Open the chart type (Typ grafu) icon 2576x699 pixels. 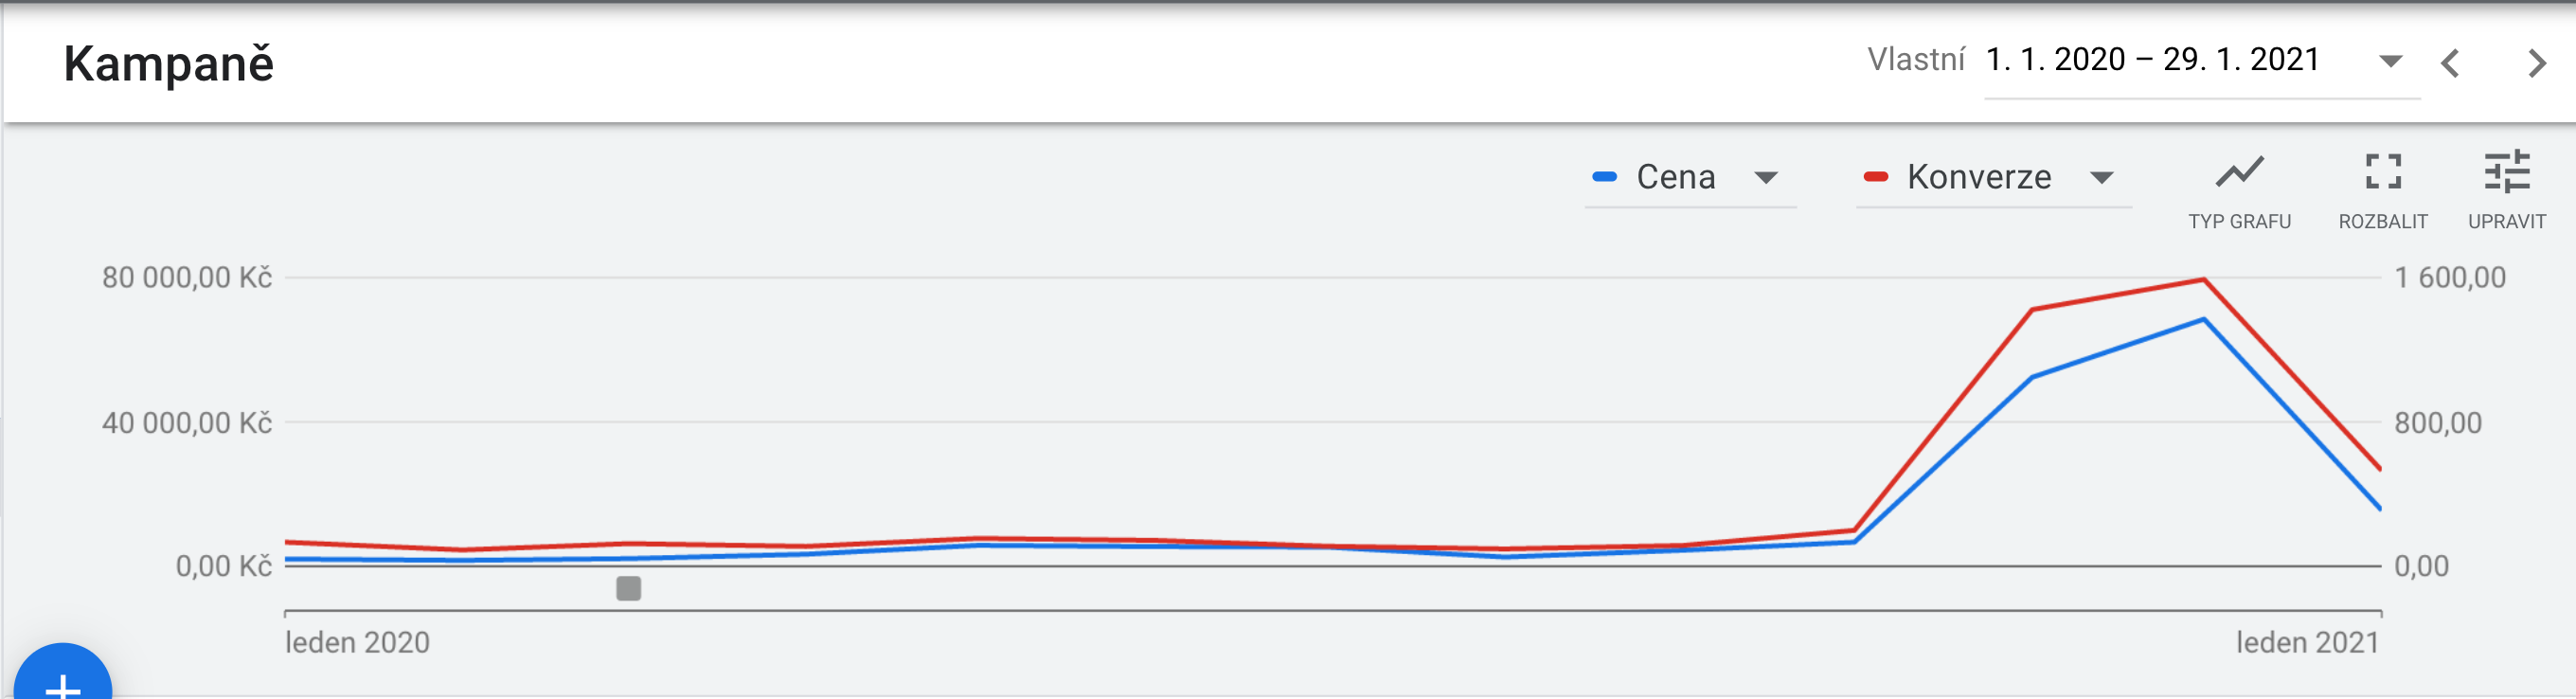click(2239, 172)
